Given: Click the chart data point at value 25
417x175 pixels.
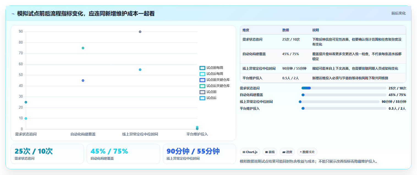Looking at the screenshot, I should pyautogui.click(x=26, y=102).
